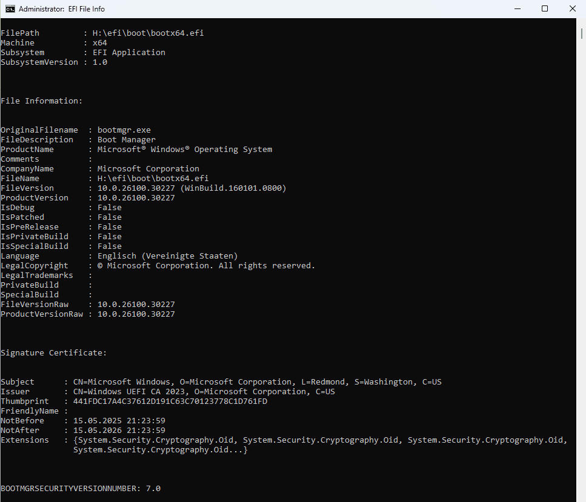
Task: Click the Extensions value listing Cryptography.Oid
Action: click(x=321, y=445)
